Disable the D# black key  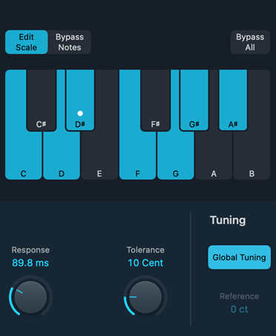coord(80,100)
